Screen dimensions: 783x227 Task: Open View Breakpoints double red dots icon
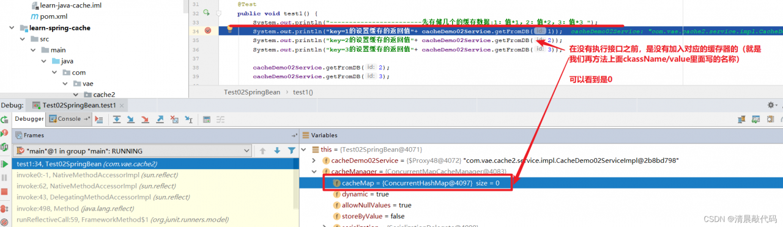coord(5,209)
